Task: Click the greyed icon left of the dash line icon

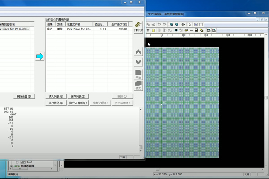Action: [181, 30]
